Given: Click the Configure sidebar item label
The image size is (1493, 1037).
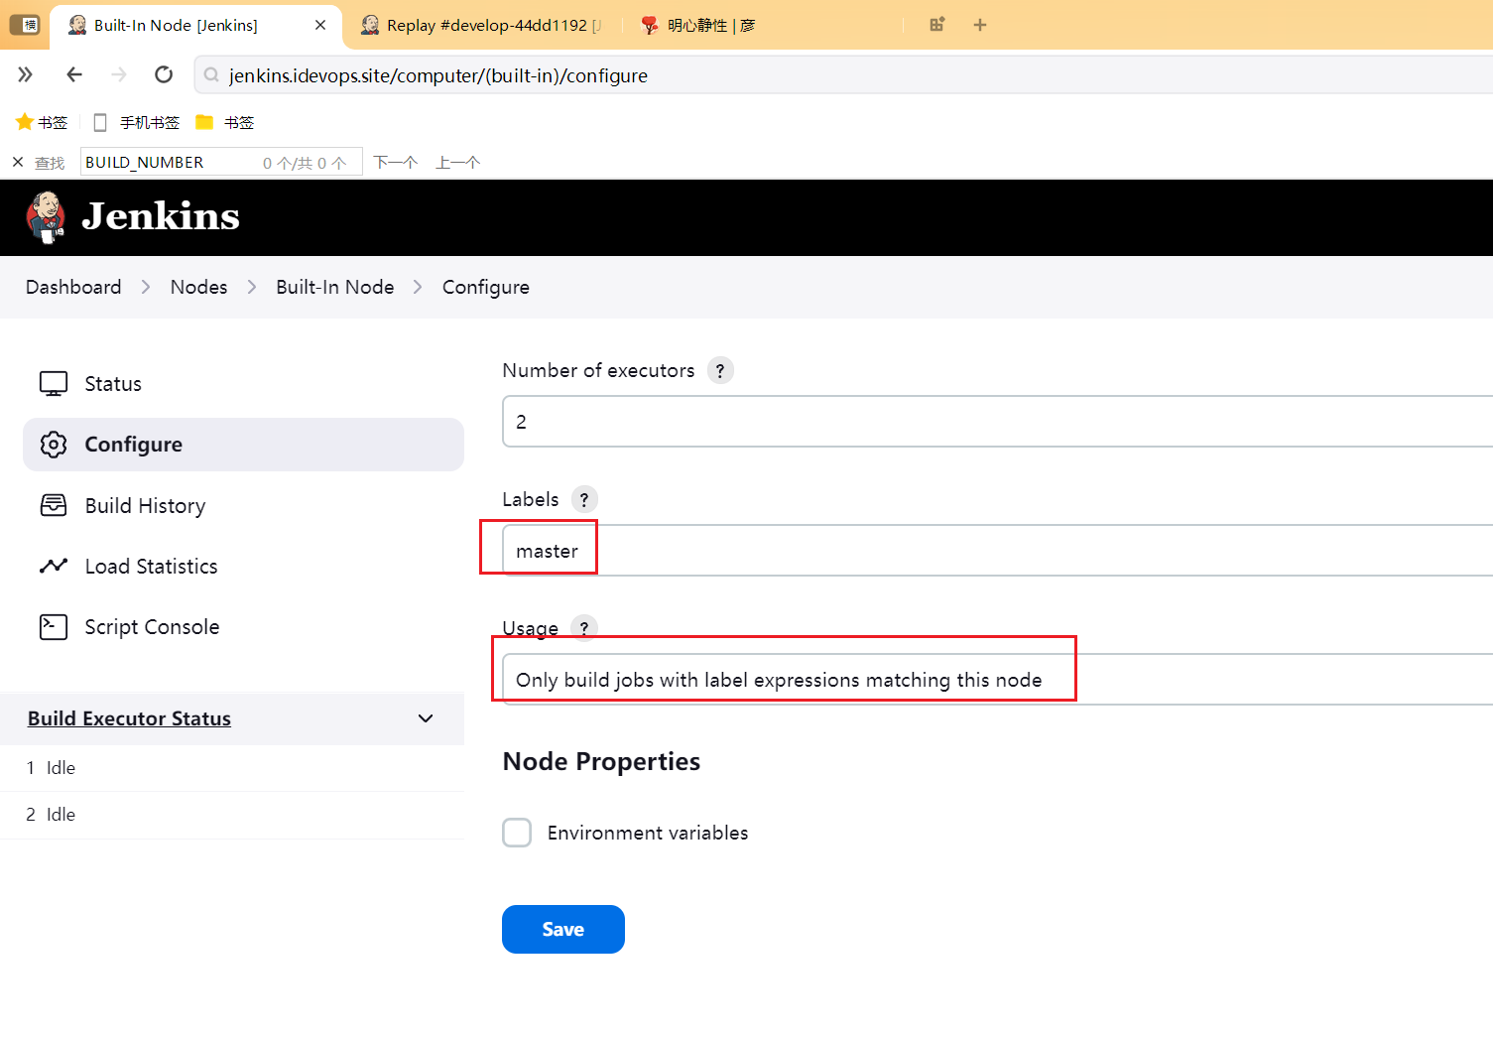Looking at the screenshot, I should 134,445.
